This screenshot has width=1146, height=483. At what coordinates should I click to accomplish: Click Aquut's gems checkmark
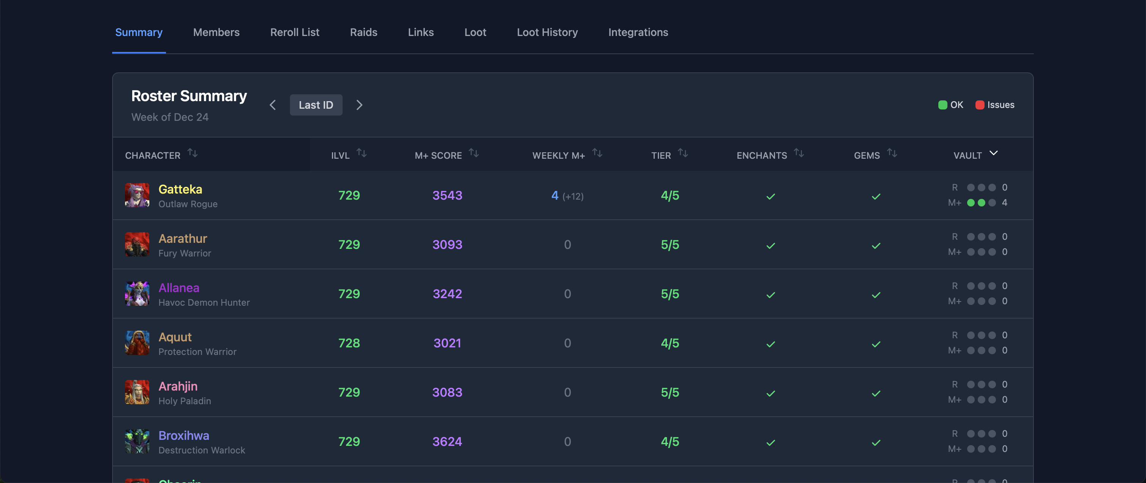[x=876, y=344]
